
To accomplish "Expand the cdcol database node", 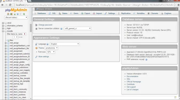I will click(x=3, y=23).
